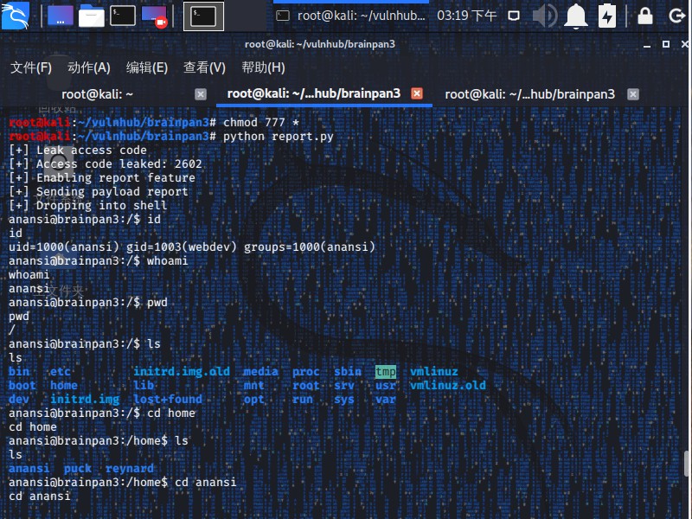Image resolution: width=692 pixels, height=519 pixels.
Task: Click the uid=1000(anansi) output line
Action: coord(191,247)
